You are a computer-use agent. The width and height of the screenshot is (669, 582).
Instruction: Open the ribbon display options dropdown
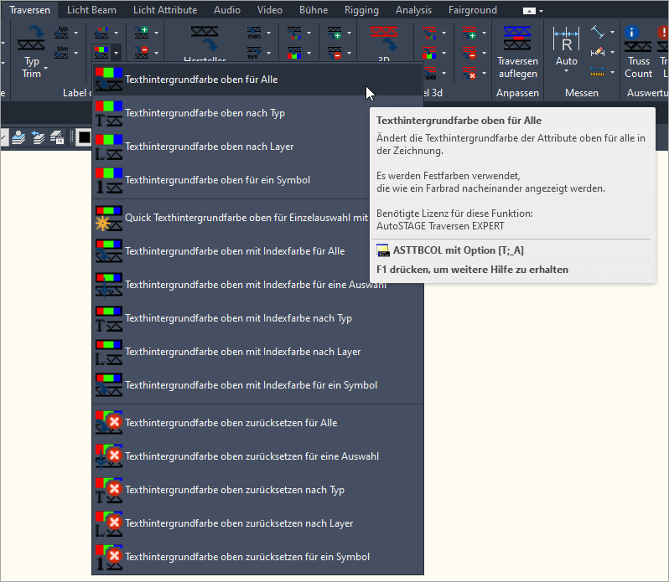532,11
